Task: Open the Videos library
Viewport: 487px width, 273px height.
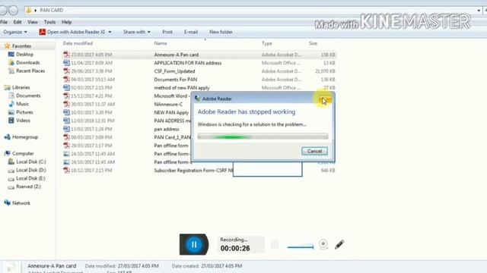Action: (x=23, y=121)
